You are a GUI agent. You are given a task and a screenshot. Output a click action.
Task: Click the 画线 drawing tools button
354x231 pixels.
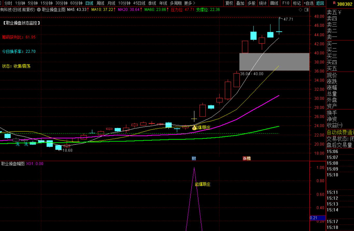coord(274,3)
